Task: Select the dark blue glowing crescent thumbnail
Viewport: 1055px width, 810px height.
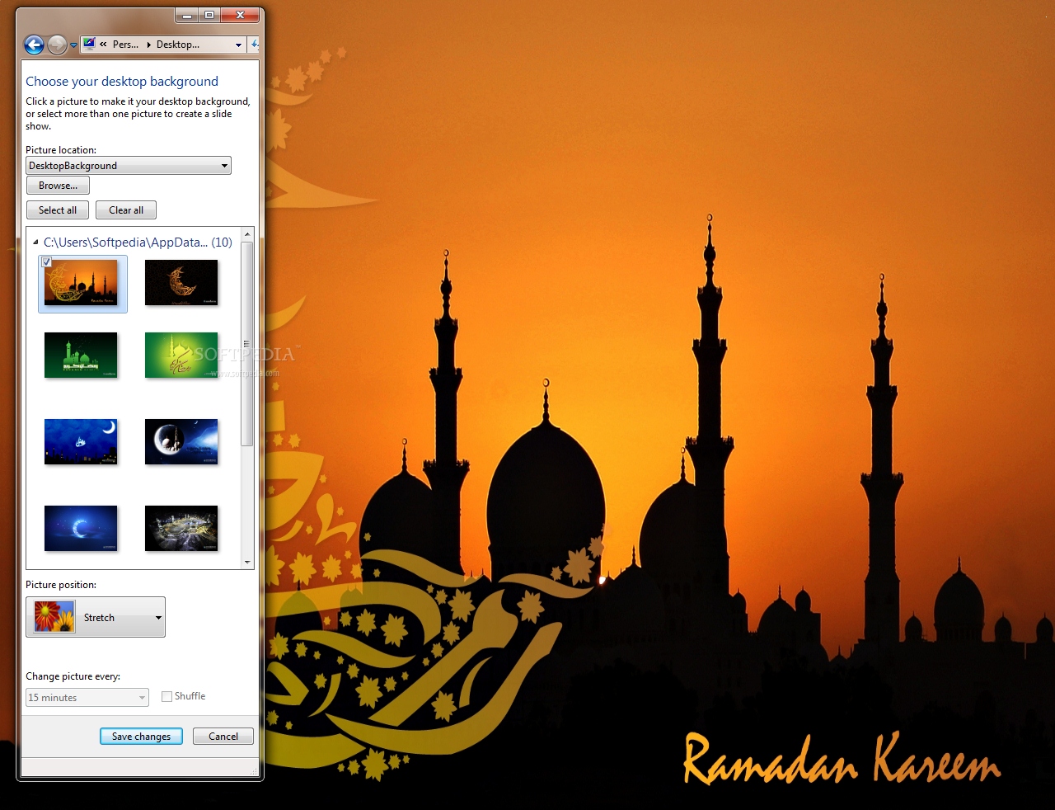Action: tap(81, 529)
